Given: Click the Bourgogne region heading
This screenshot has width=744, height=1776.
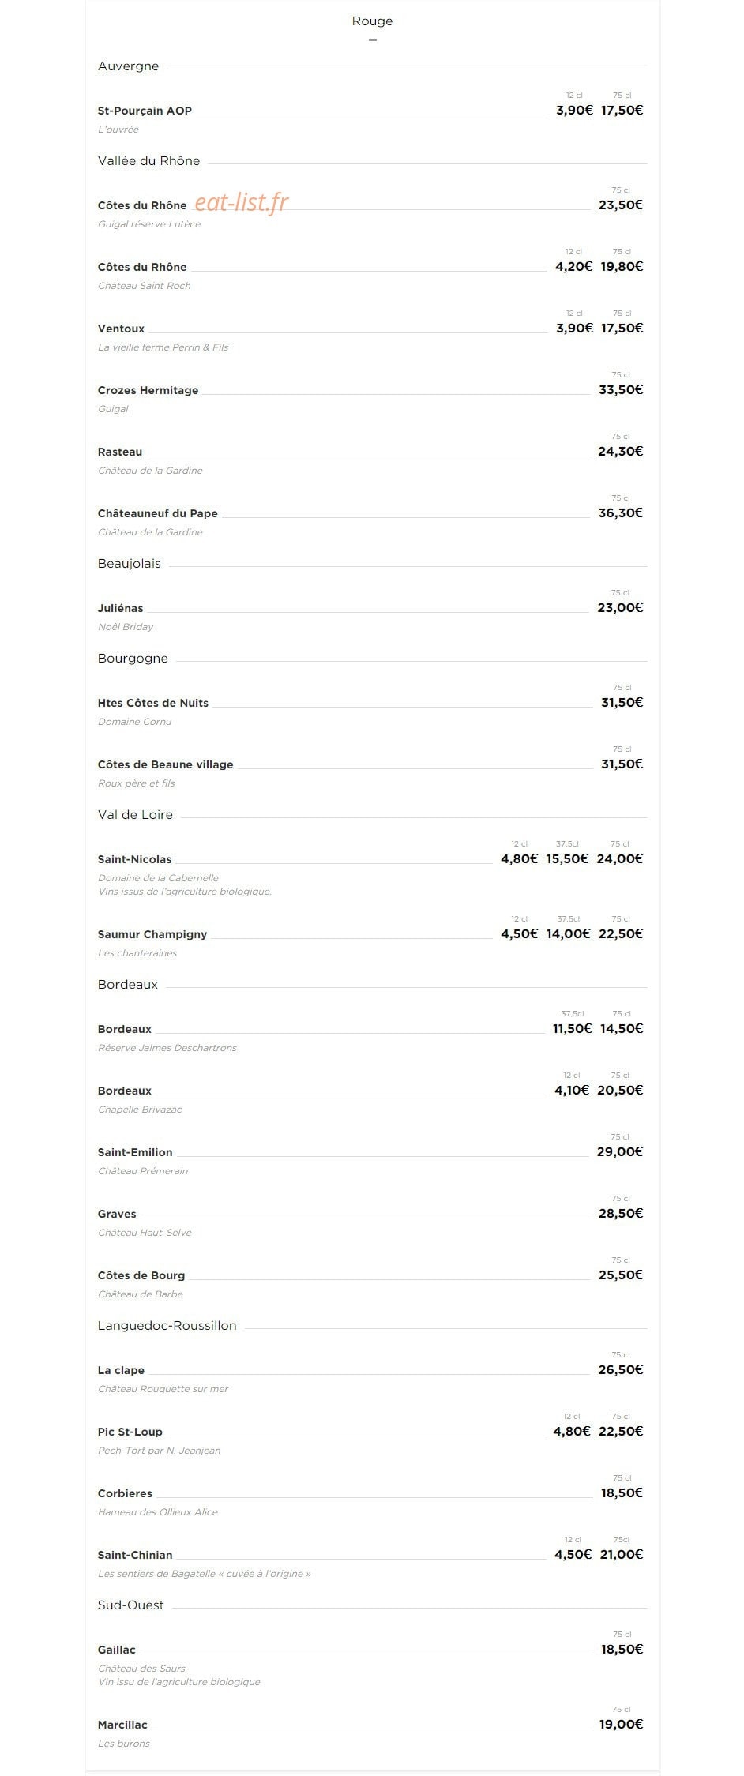Looking at the screenshot, I should click(x=133, y=659).
